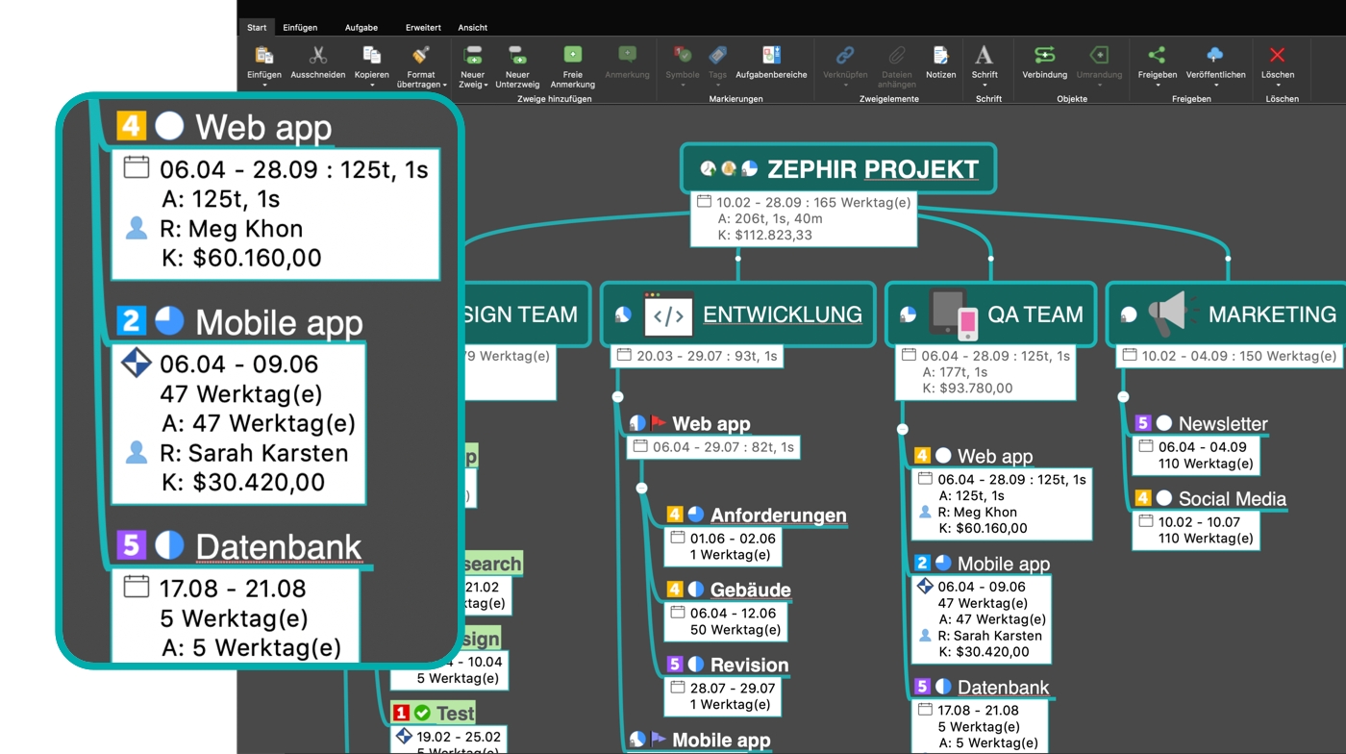
Task: Open the Anforderungen branch link
Action: 781,515
